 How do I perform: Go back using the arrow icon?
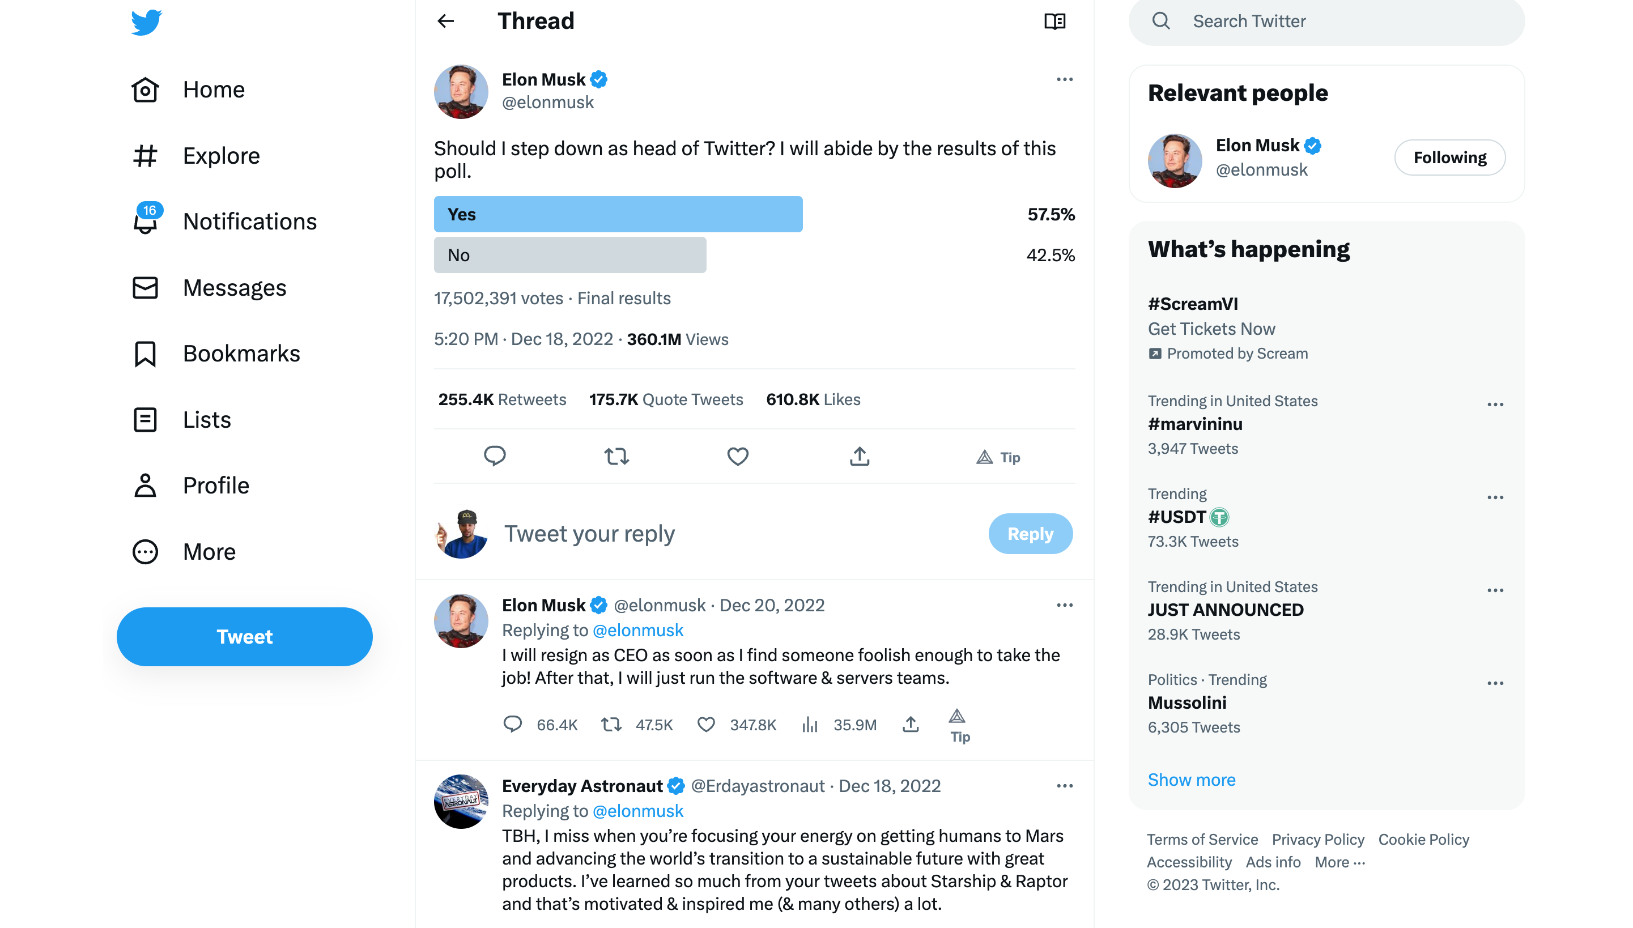coord(445,21)
